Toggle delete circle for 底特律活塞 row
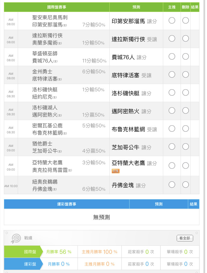The height and width of the screenshot is (273, 207). pyautogui.click(x=186, y=74)
